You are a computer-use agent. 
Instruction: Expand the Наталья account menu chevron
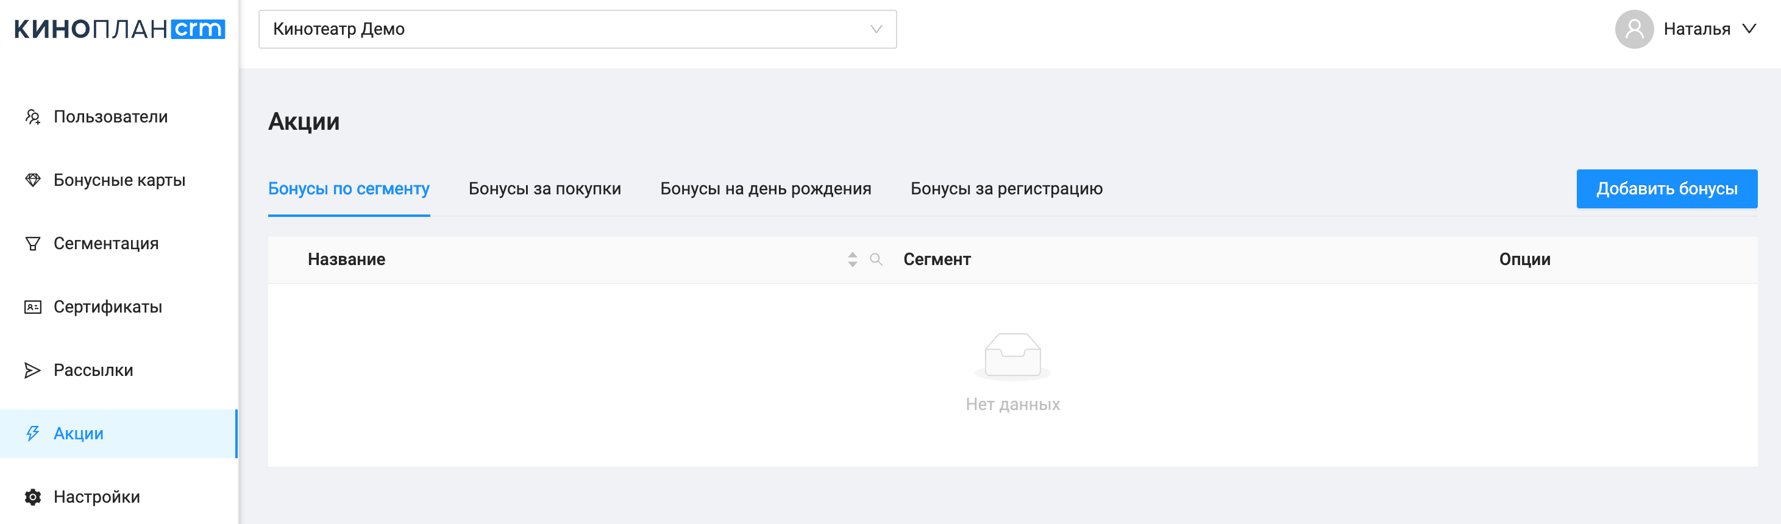[1749, 29]
